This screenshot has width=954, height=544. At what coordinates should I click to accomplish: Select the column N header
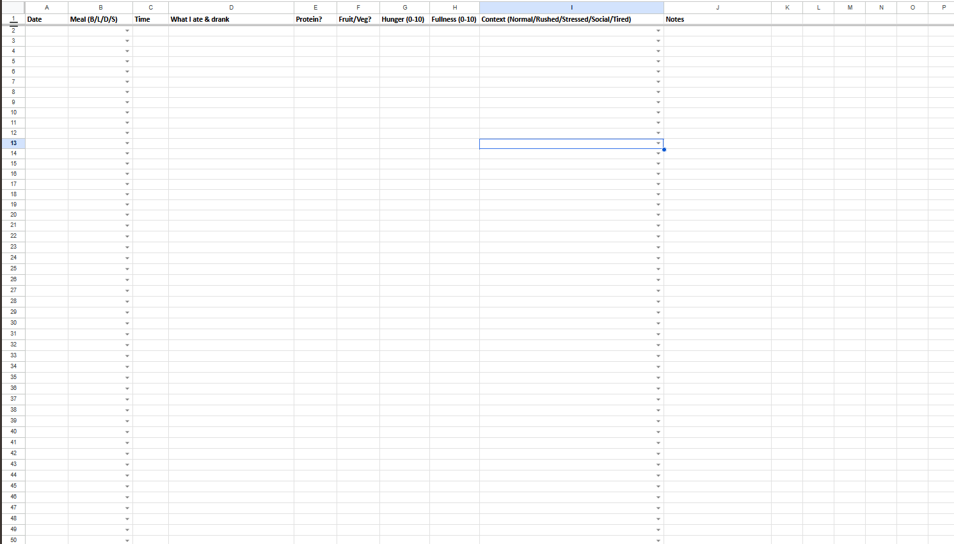click(x=882, y=7)
